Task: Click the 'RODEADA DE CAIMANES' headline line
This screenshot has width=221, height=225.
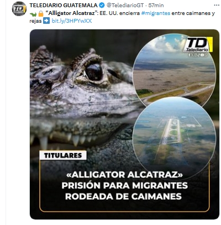Action: coord(123,196)
